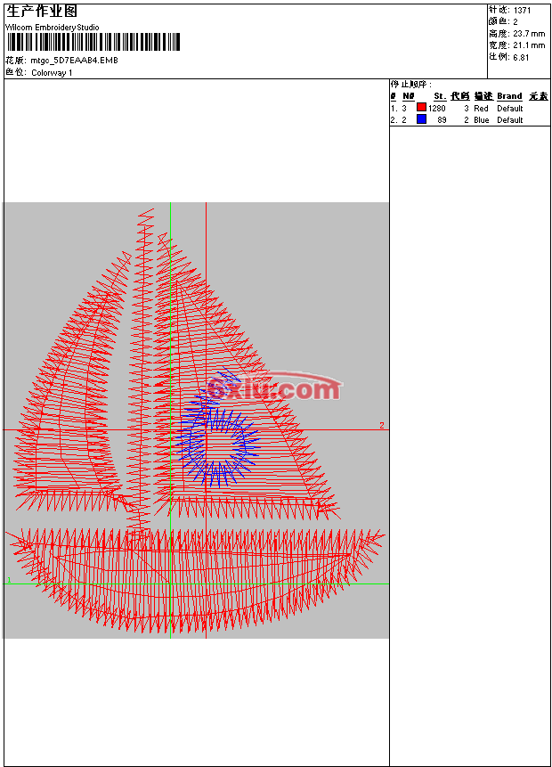Click the Brand column header

(x=509, y=96)
